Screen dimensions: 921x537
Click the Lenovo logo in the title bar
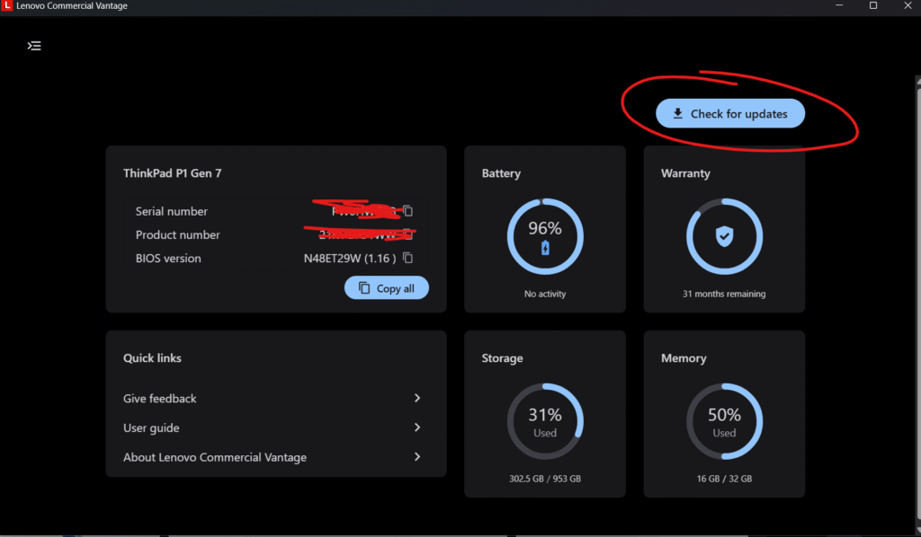(x=7, y=6)
